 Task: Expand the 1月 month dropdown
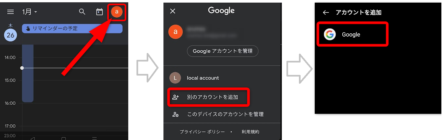pos(30,12)
